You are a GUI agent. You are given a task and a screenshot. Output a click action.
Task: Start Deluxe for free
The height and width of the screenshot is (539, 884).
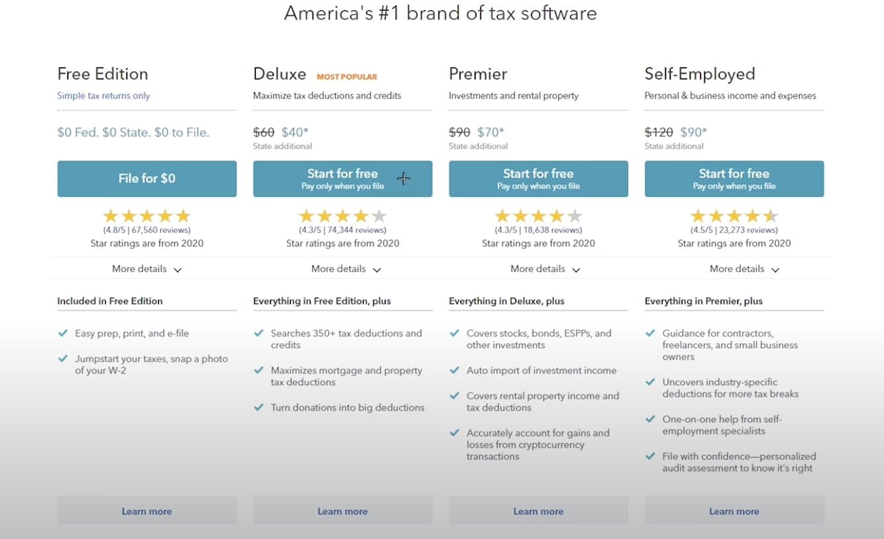[x=343, y=178]
